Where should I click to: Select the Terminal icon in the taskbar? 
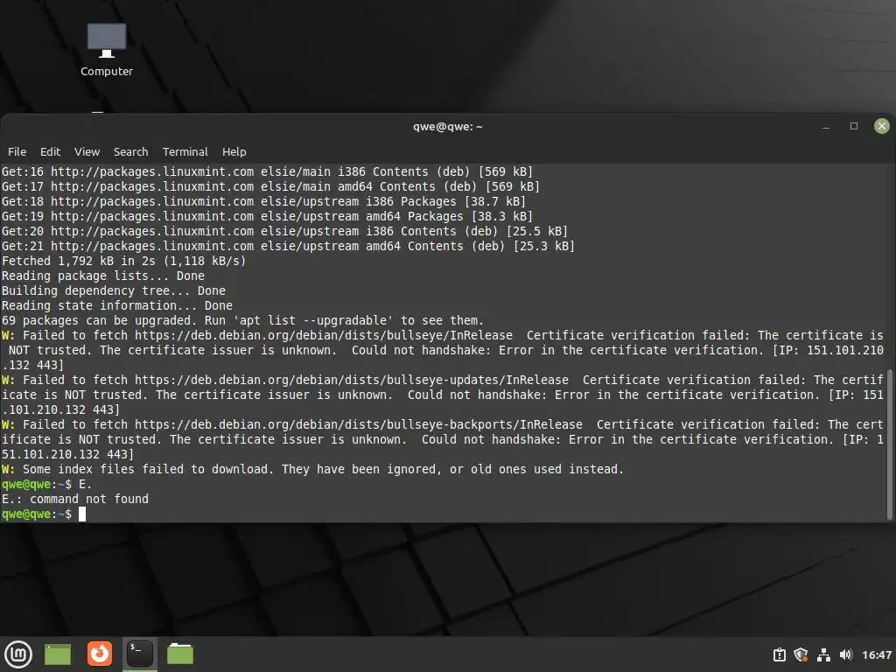pos(140,654)
